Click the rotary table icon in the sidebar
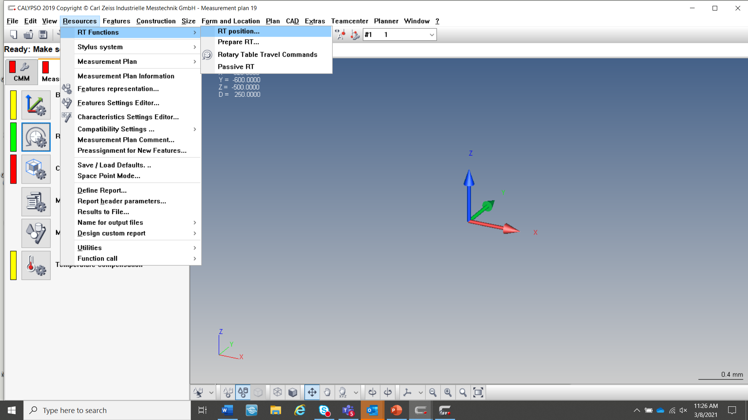 [x=36, y=137]
